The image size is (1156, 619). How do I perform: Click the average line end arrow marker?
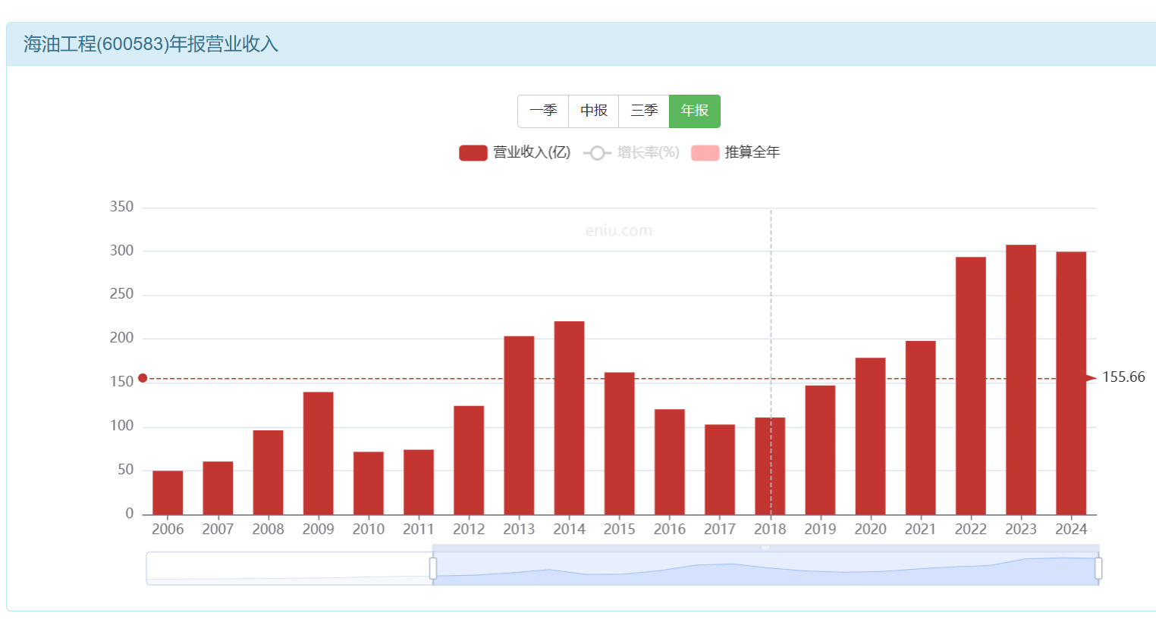point(1092,378)
